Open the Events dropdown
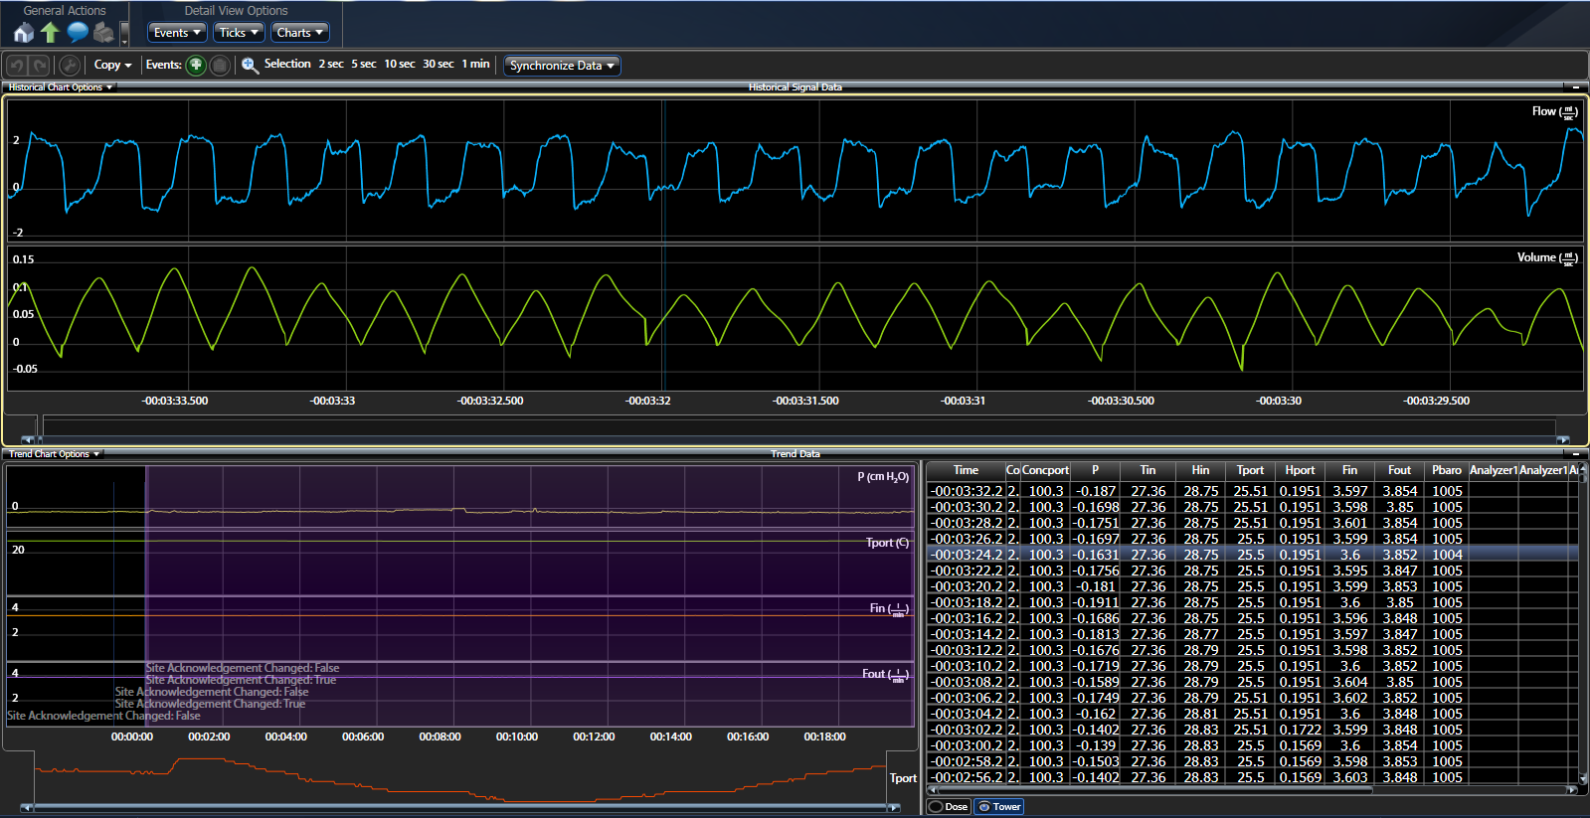 (177, 33)
